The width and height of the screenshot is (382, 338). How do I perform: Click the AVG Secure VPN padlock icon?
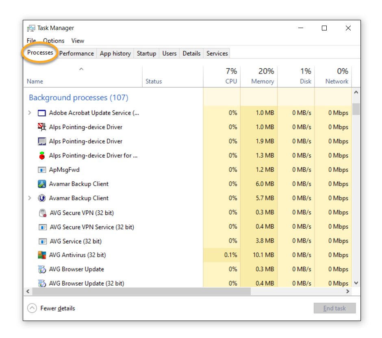[42, 212]
